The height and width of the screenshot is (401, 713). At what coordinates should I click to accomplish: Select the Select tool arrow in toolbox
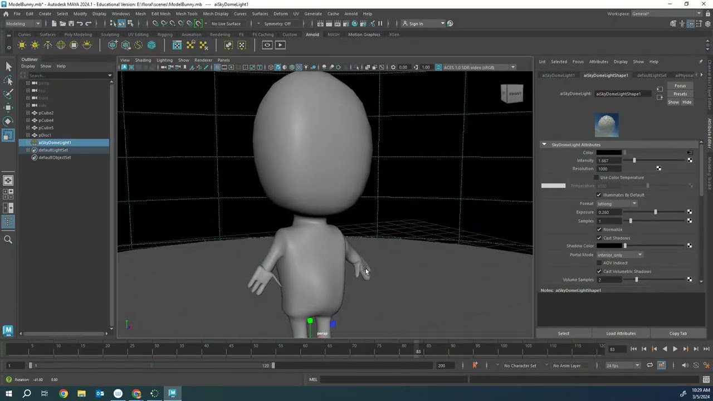pos(8,67)
